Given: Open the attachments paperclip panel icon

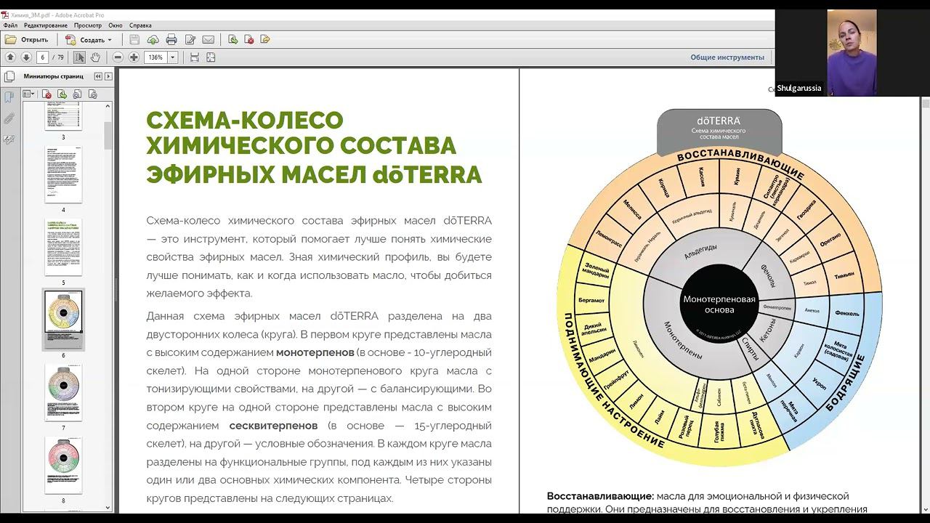Looking at the screenshot, I should (9, 118).
